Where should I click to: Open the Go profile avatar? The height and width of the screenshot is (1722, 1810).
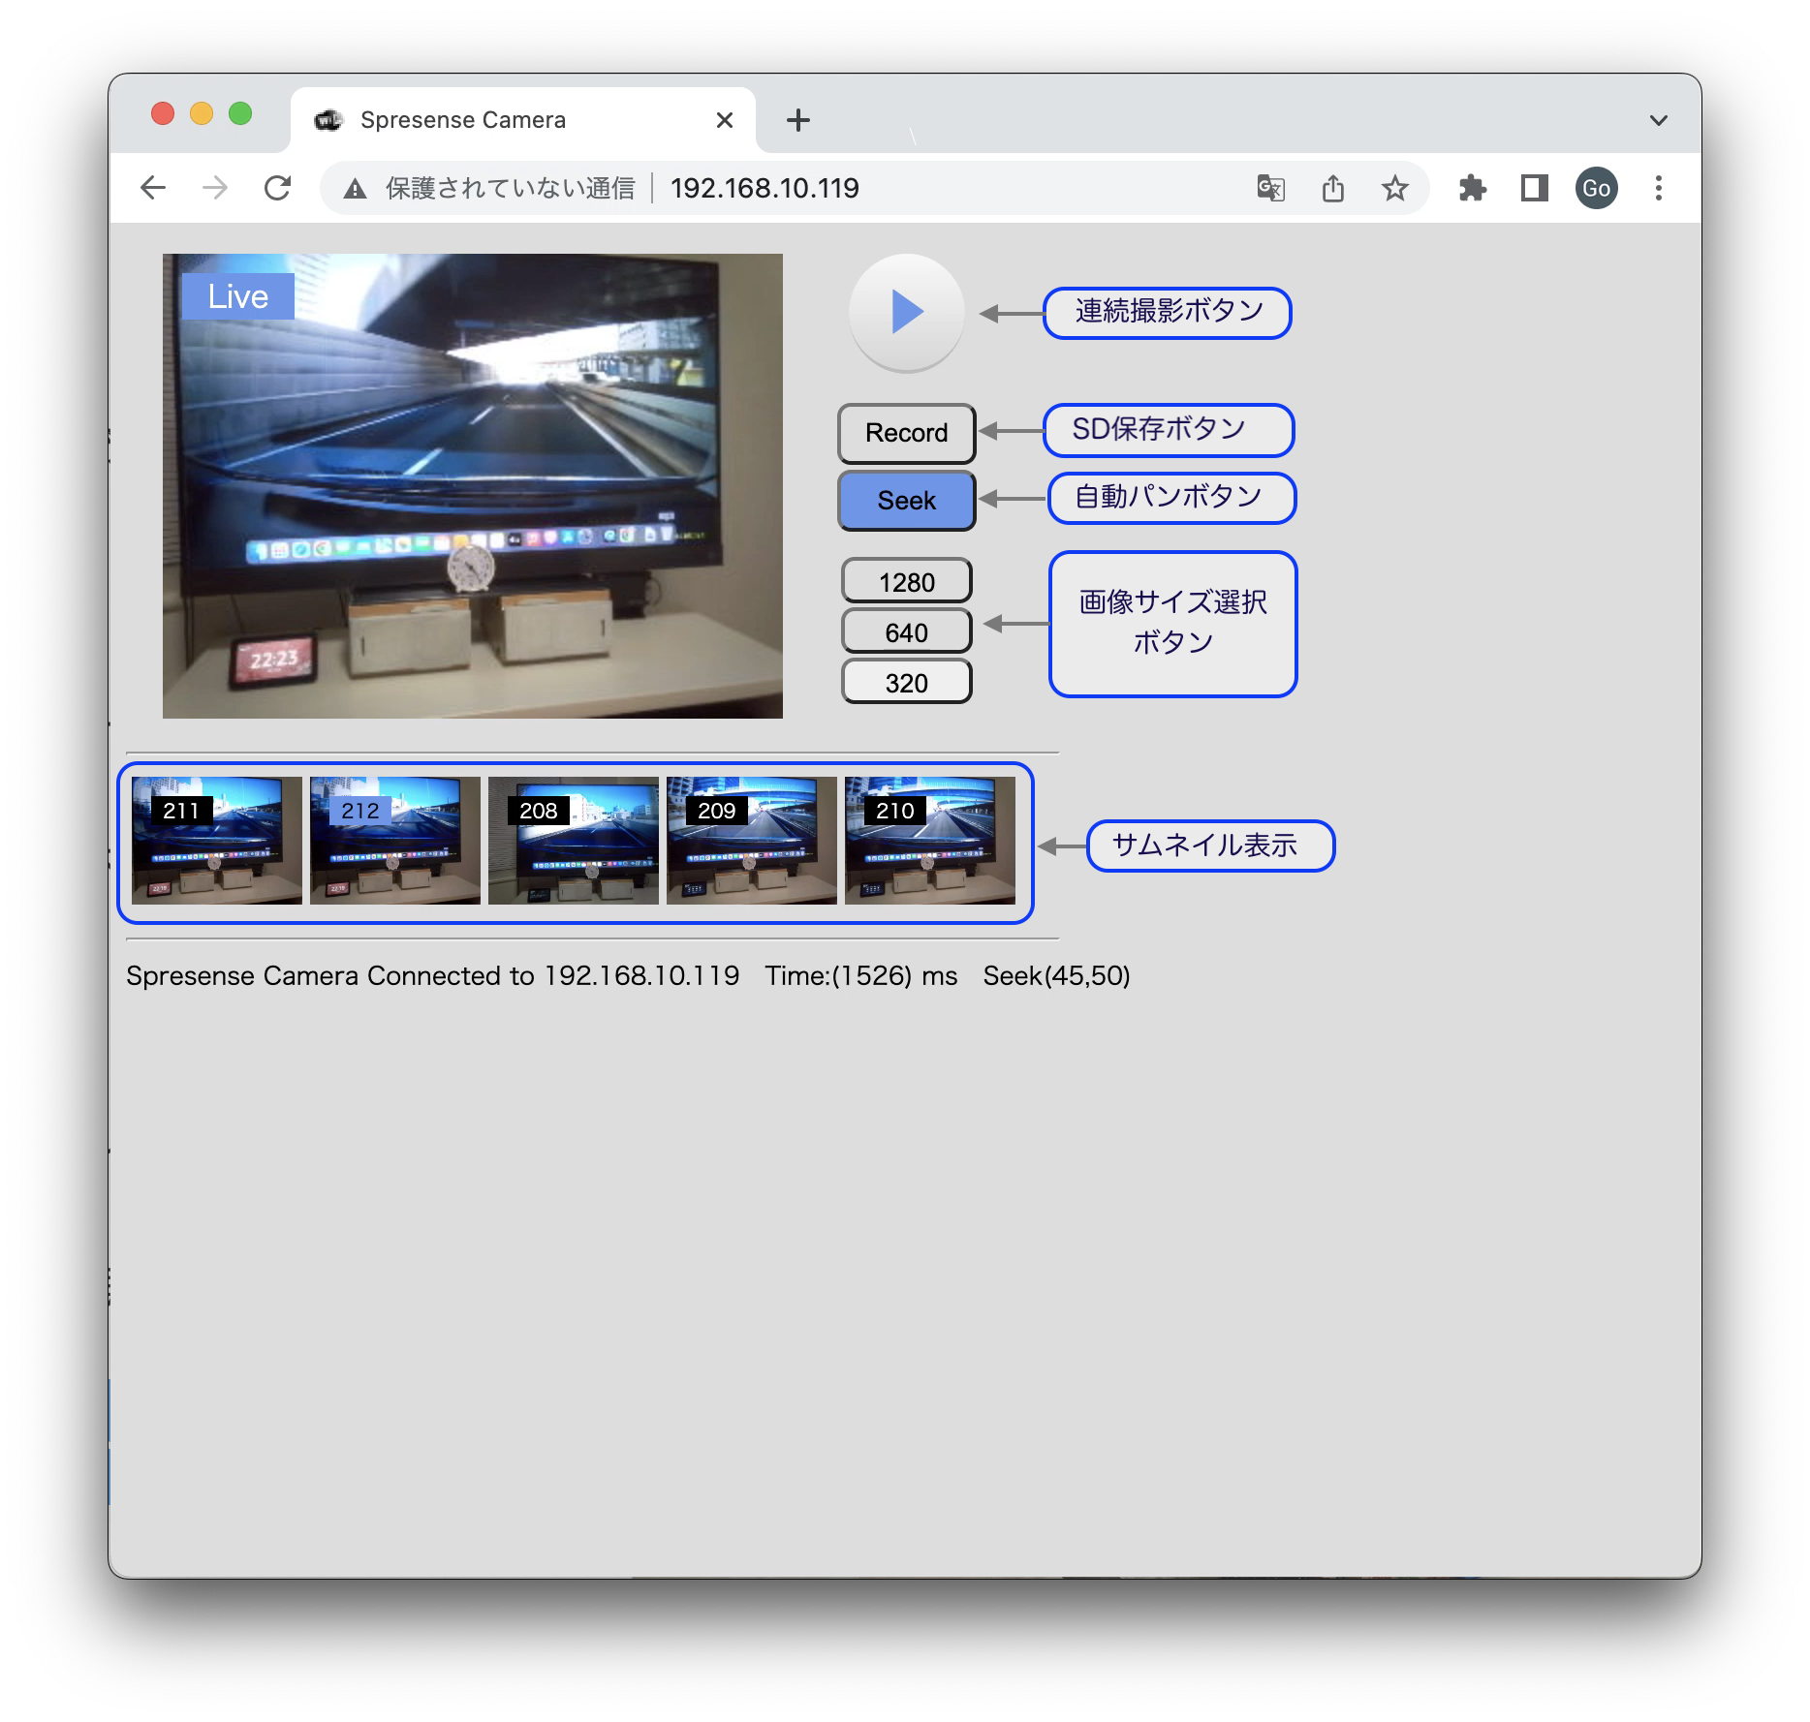pos(1596,188)
